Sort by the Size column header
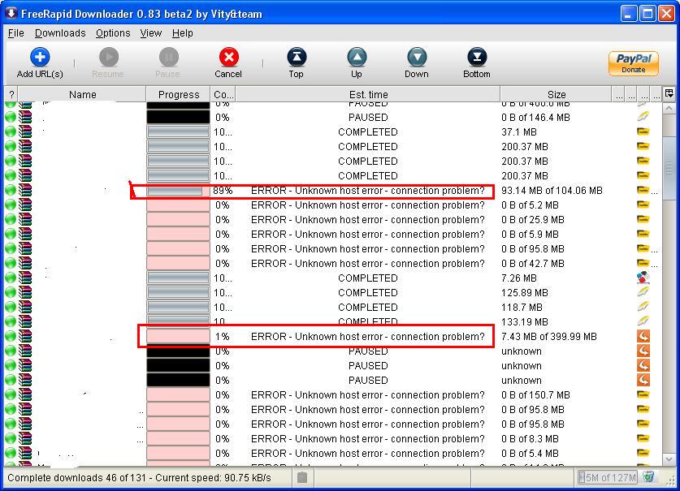 click(557, 95)
